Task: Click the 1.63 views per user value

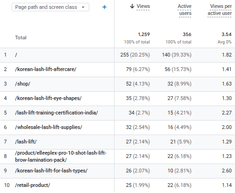Action: (227, 84)
